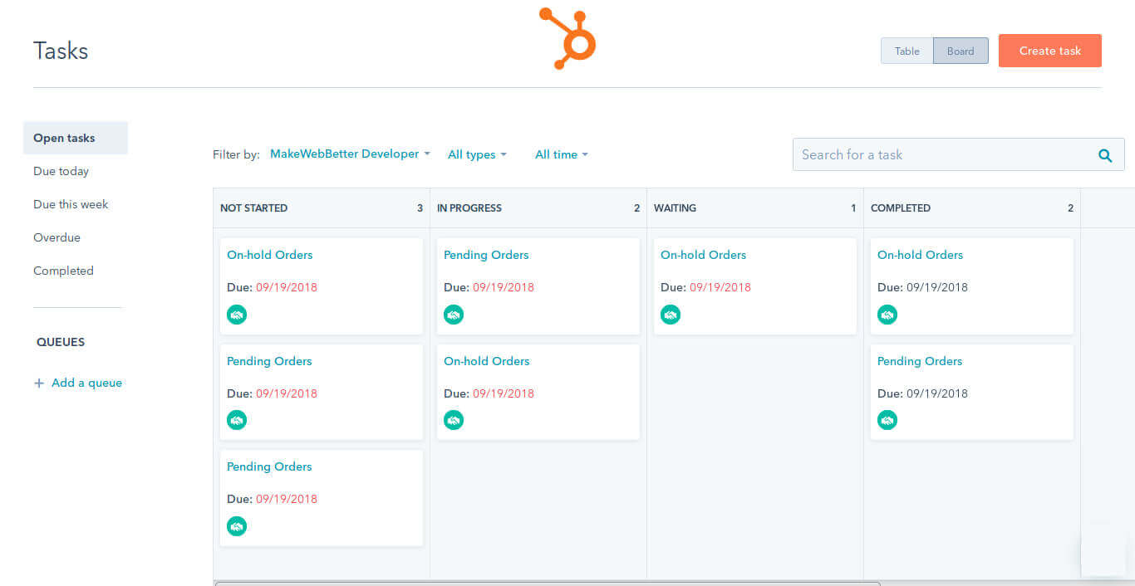The image size is (1135, 586).
Task: Select Open tasks in the sidebar
Action: (x=63, y=138)
